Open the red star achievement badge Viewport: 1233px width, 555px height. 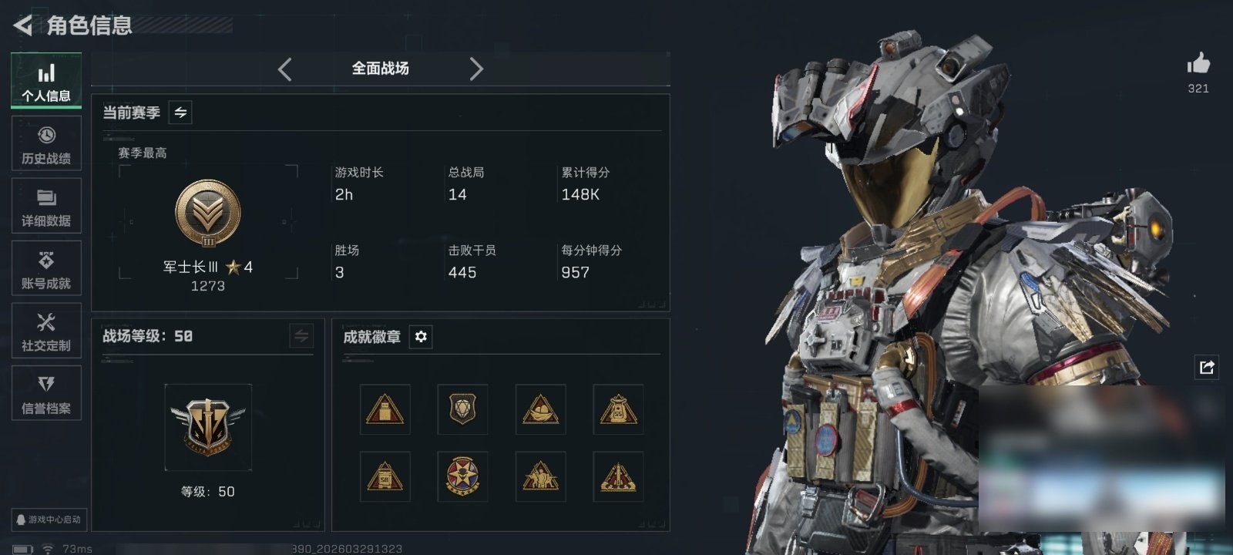462,476
